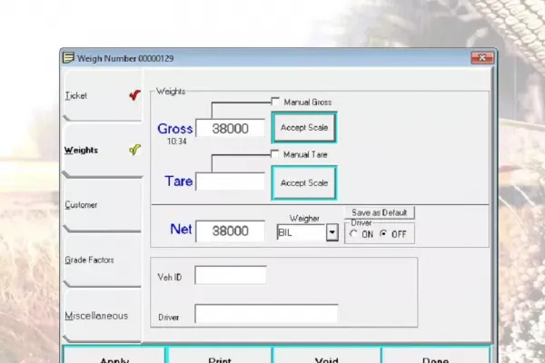
Task: Click the Void button
Action: tap(326, 355)
